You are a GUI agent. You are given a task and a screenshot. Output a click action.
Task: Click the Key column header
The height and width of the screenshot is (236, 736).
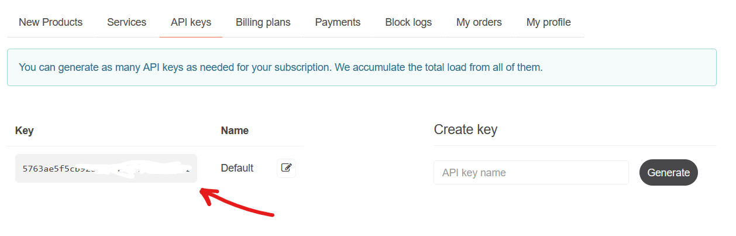tap(24, 131)
